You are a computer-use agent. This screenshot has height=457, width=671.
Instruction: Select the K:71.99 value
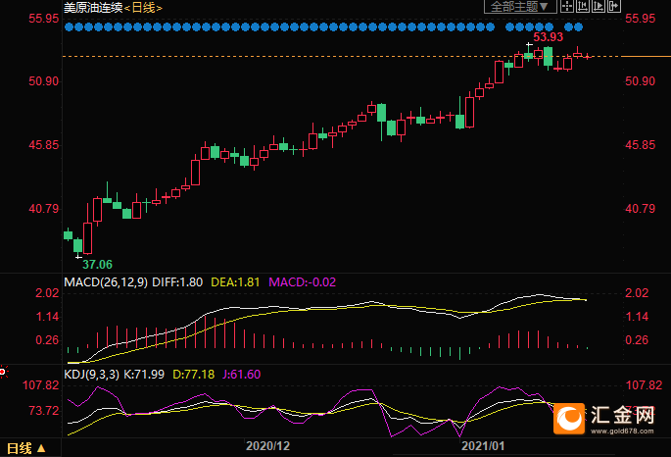(x=144, y=375)
